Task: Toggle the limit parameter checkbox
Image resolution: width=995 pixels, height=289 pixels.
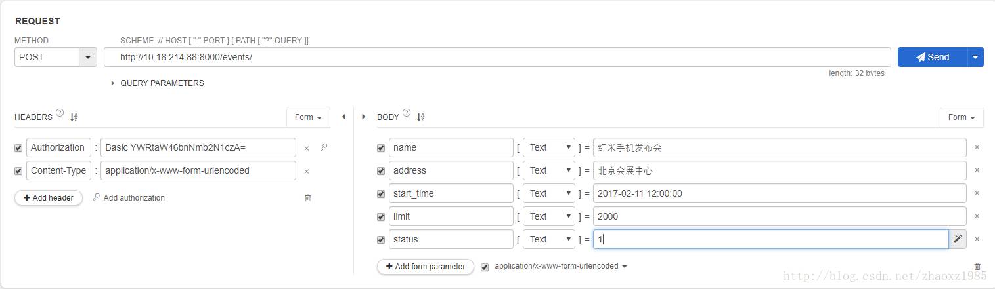Action: 381,217
